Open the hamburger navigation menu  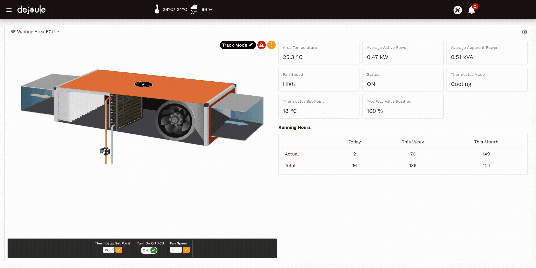click(x=9, y=10)
